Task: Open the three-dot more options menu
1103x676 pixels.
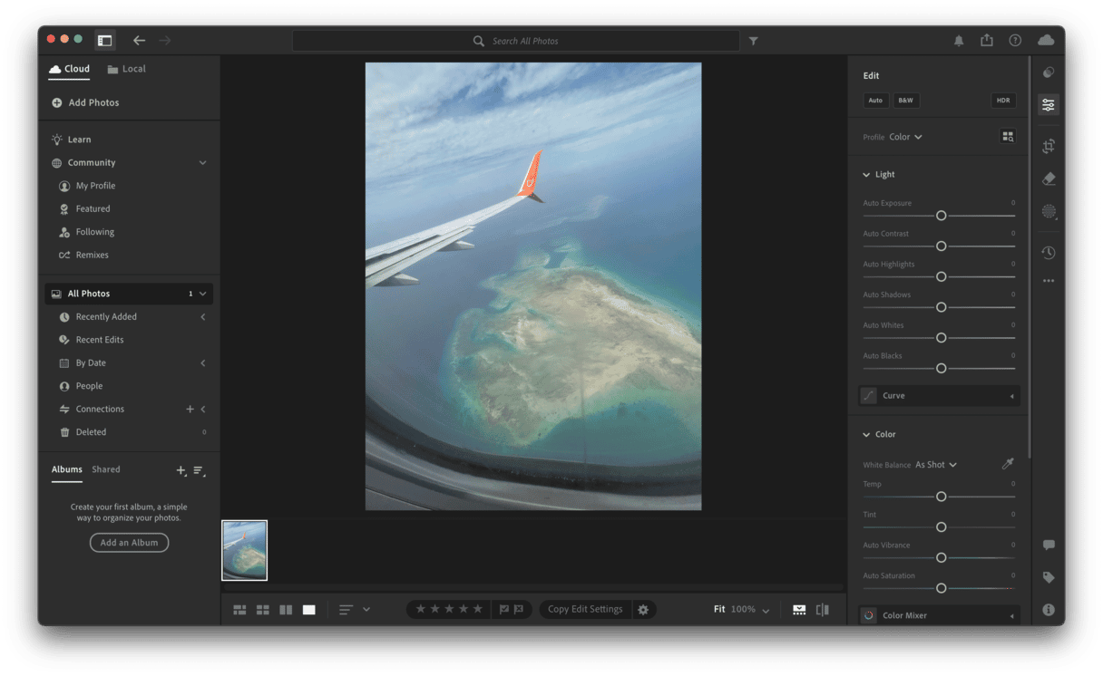Action: pyautogui.click(x=1049, y=281)
